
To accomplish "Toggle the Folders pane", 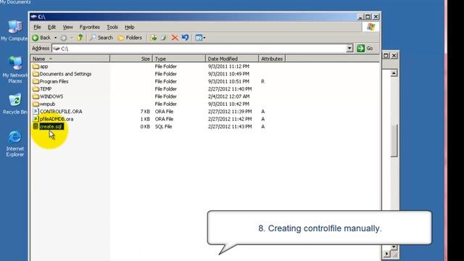I will point(130,38).
